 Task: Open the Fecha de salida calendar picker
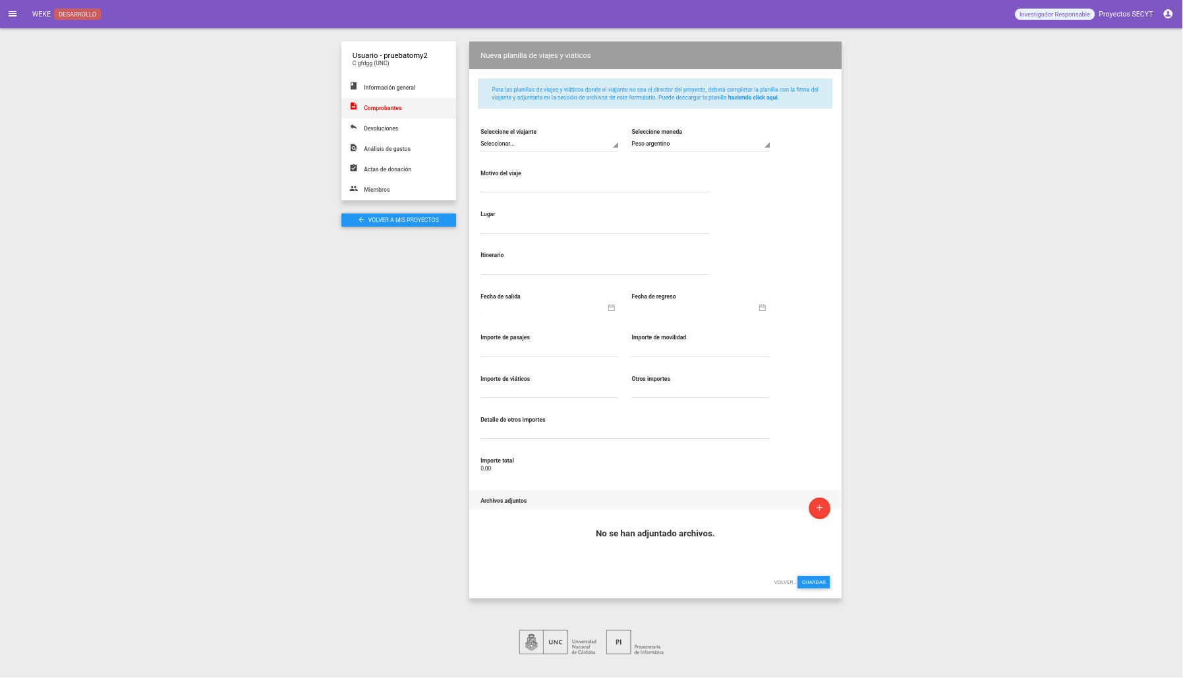click(x=612, y=308)
